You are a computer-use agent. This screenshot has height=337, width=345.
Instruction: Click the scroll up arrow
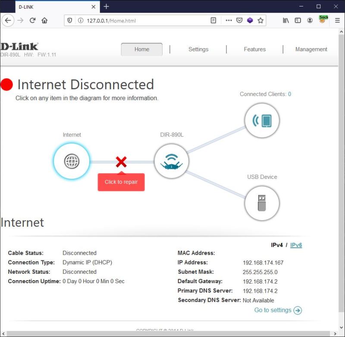point(341,31)
